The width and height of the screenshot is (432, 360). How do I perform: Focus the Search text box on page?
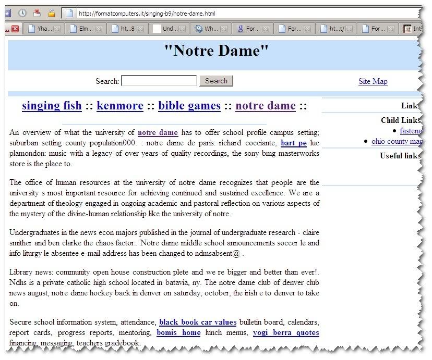(x=159, y=81)
